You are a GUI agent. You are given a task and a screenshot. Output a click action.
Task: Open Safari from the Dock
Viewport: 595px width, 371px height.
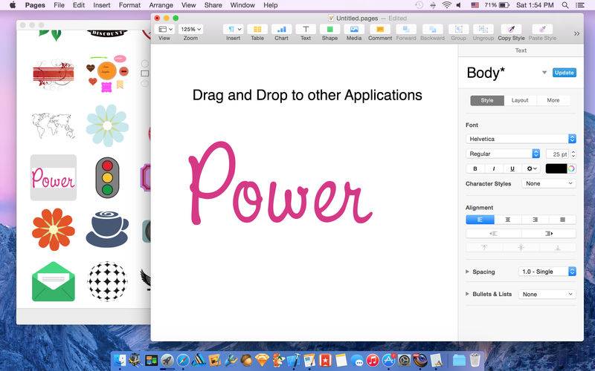(183, 360)
